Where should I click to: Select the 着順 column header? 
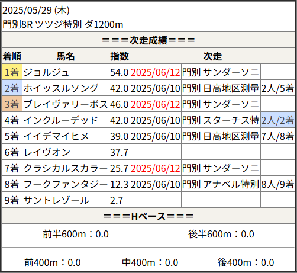pos(12,56)
